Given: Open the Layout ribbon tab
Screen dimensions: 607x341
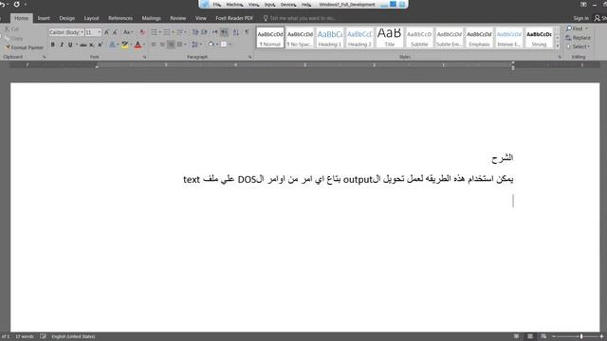Looking at the screenshot, I should tap(91, 18).
